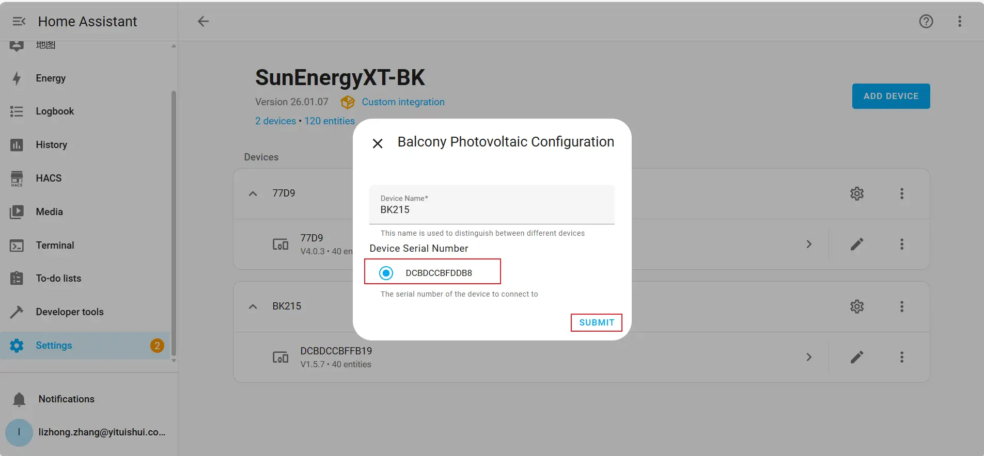Click pencil edit icon for 77D9 device
Image resolution: width=984 pixels, height=456 pixels.
[856, 244]
